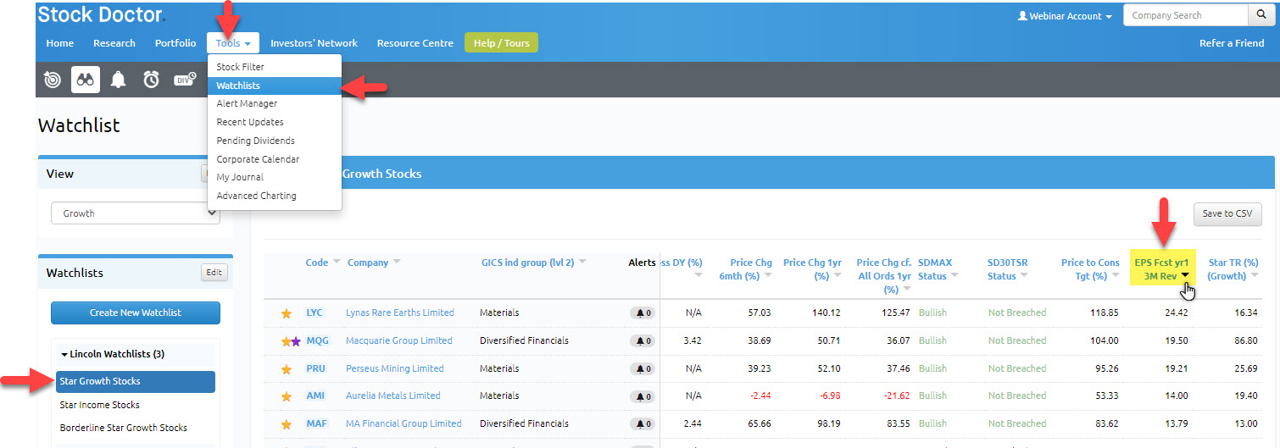Open the PRU stock code
The width and height of the screenshot is (1280, 448).
click(315, 369)
